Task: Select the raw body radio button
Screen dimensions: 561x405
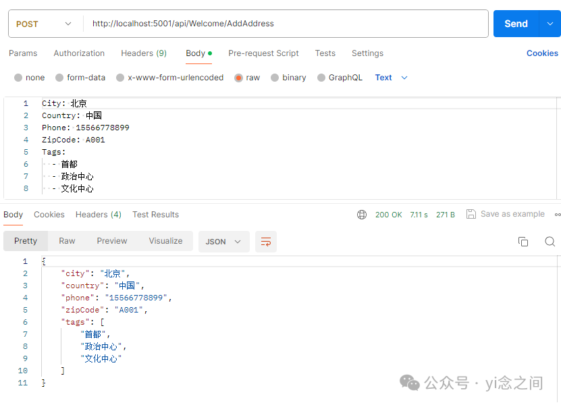Action: pyautogui.click(x=238, y=78)
